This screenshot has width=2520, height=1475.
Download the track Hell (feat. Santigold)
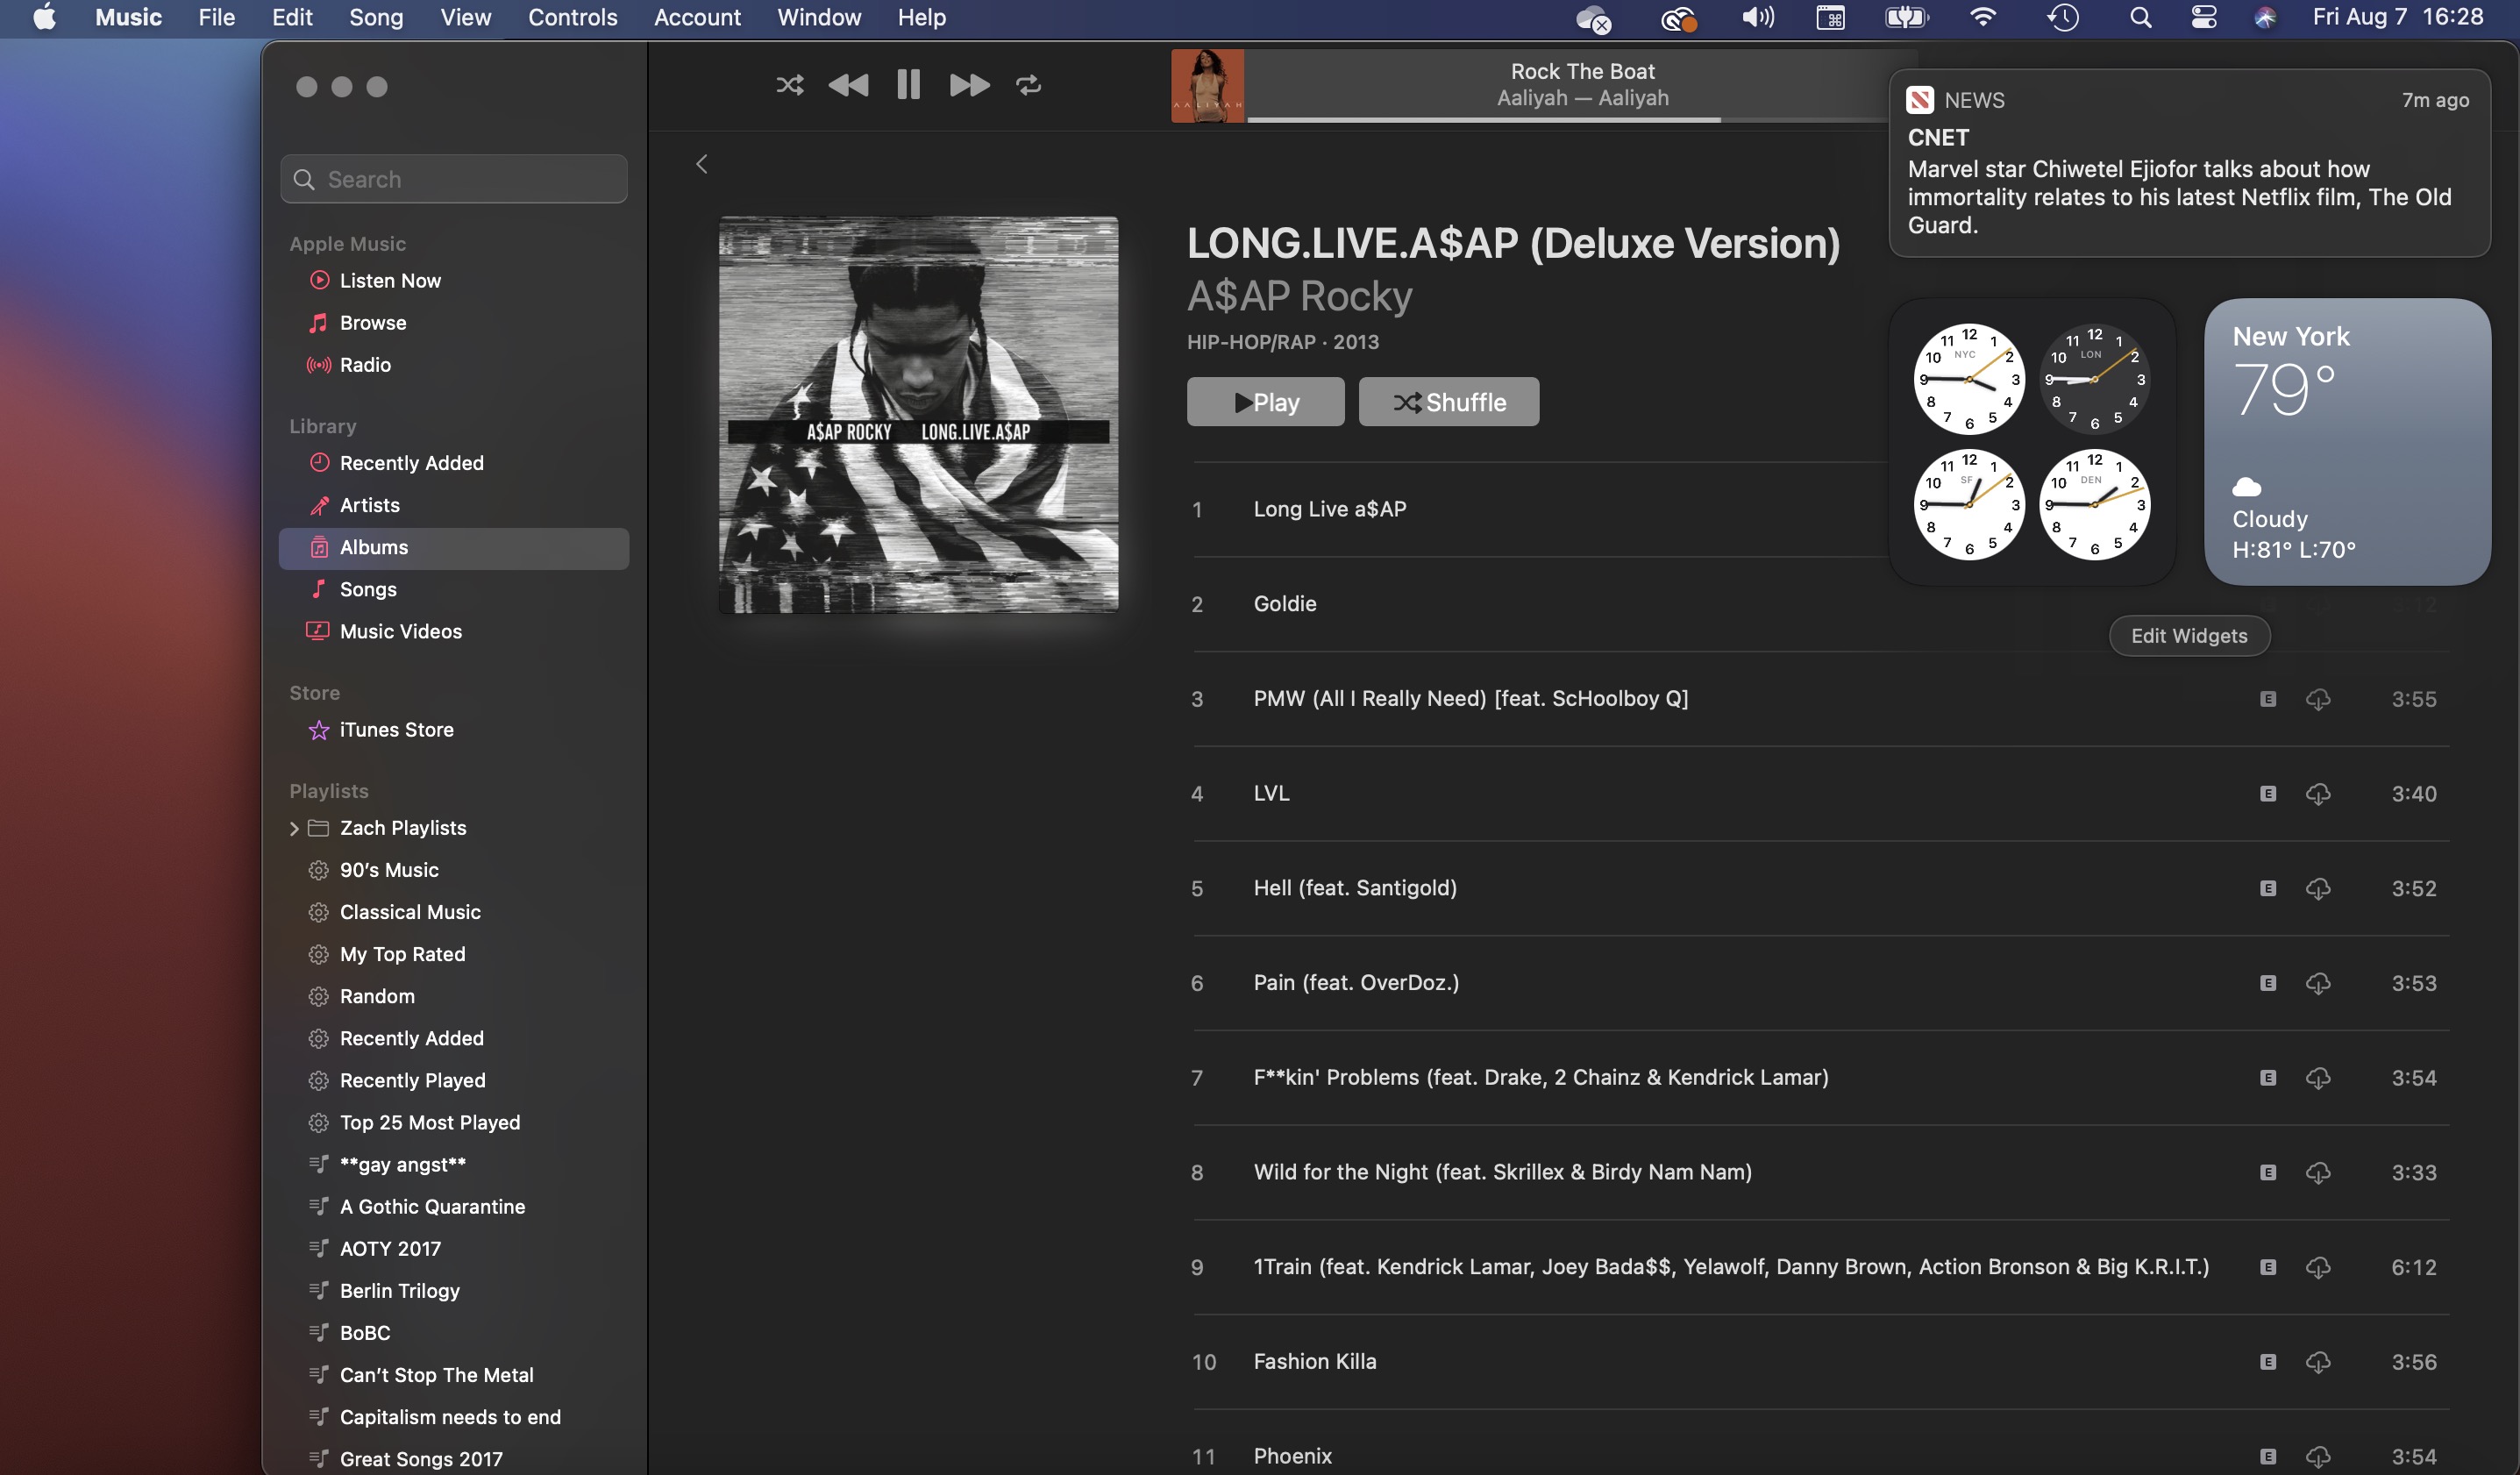(x=2318, y=889)
